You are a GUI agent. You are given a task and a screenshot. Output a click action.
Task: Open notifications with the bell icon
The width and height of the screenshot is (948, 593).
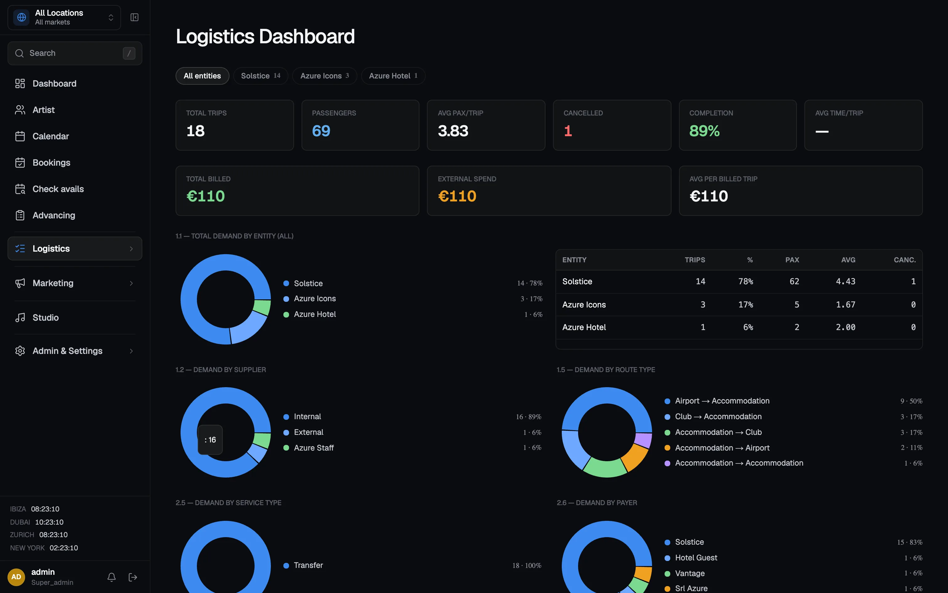(112, 577)
